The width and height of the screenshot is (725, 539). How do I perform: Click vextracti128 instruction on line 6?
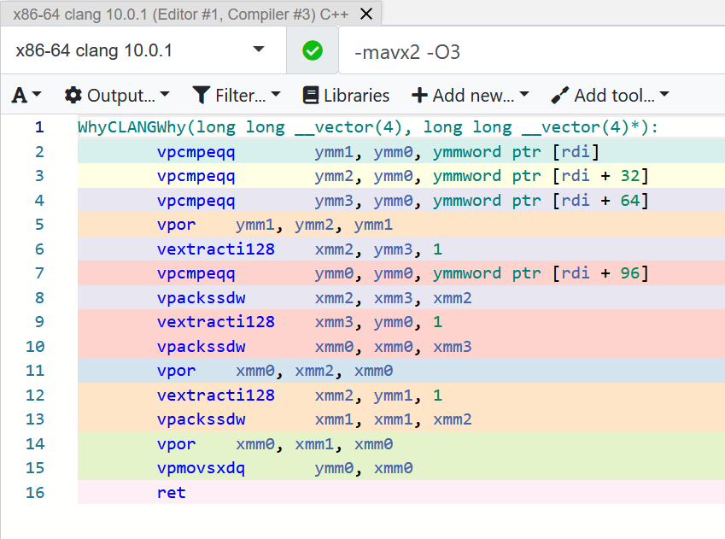216,249
